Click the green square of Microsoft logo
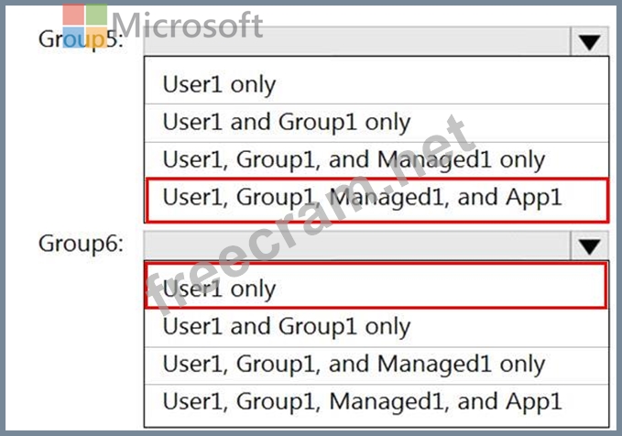The width and height of the screenshot is (622, 436). pos(96,16)
